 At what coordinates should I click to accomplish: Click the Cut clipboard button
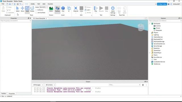(x=9, y=10)
